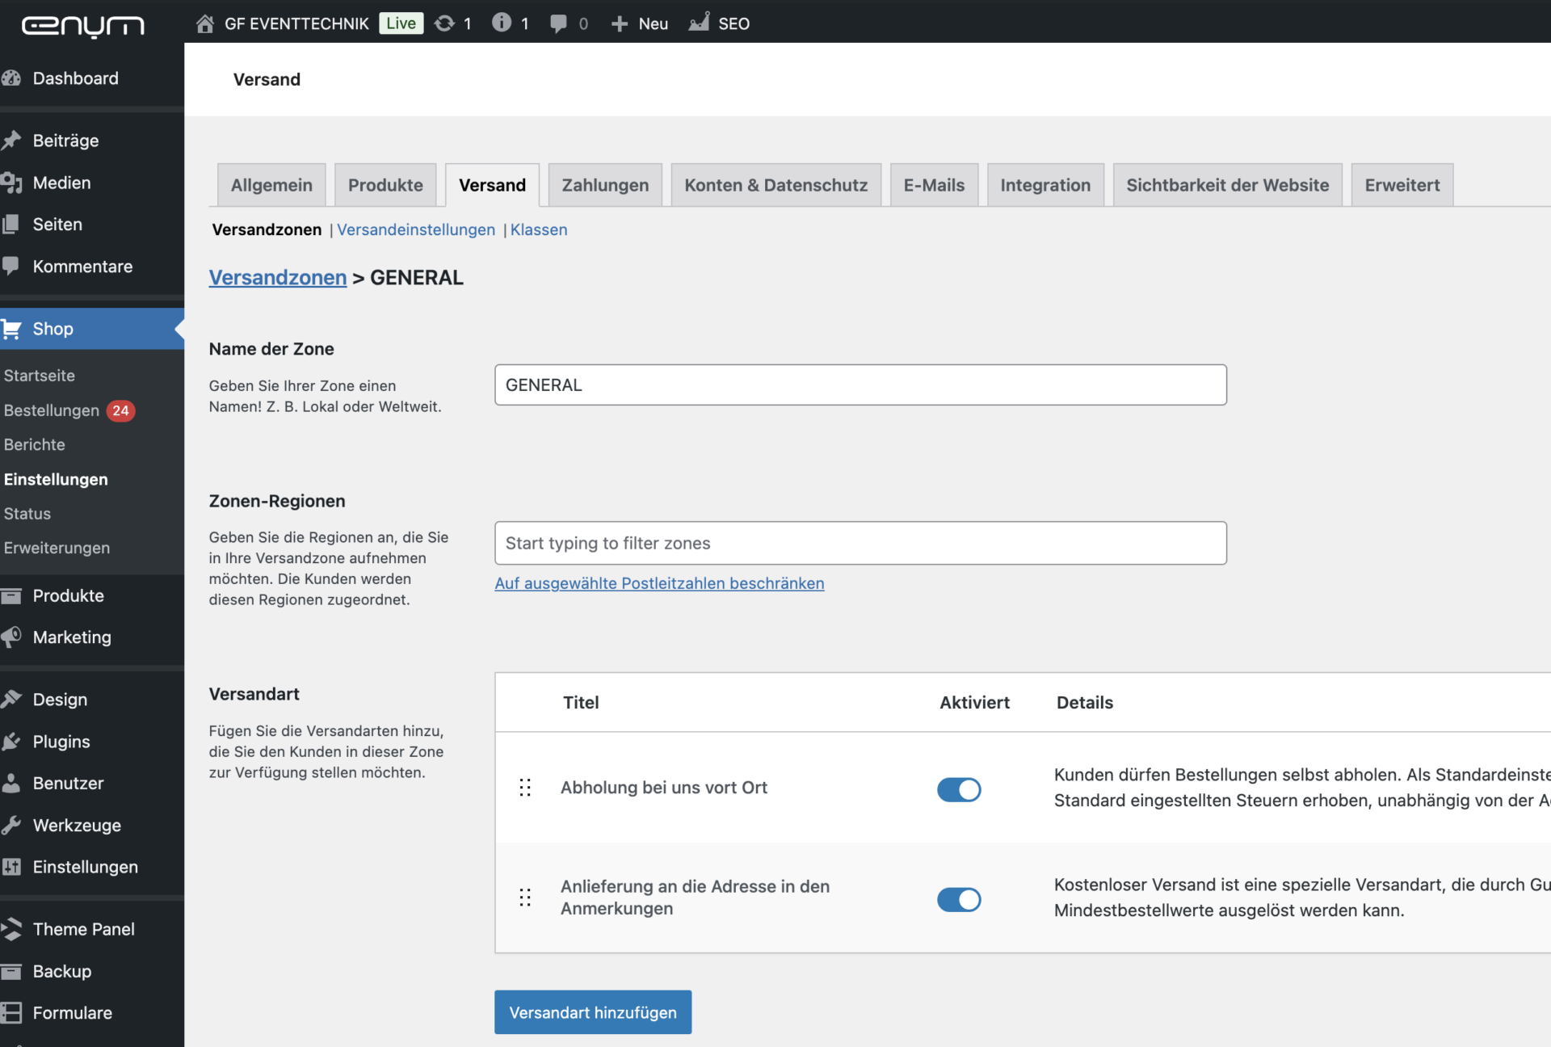Click the Versandart hinzufügen button
The image size is (1551, 1047).
click(x=593, y=1012)
